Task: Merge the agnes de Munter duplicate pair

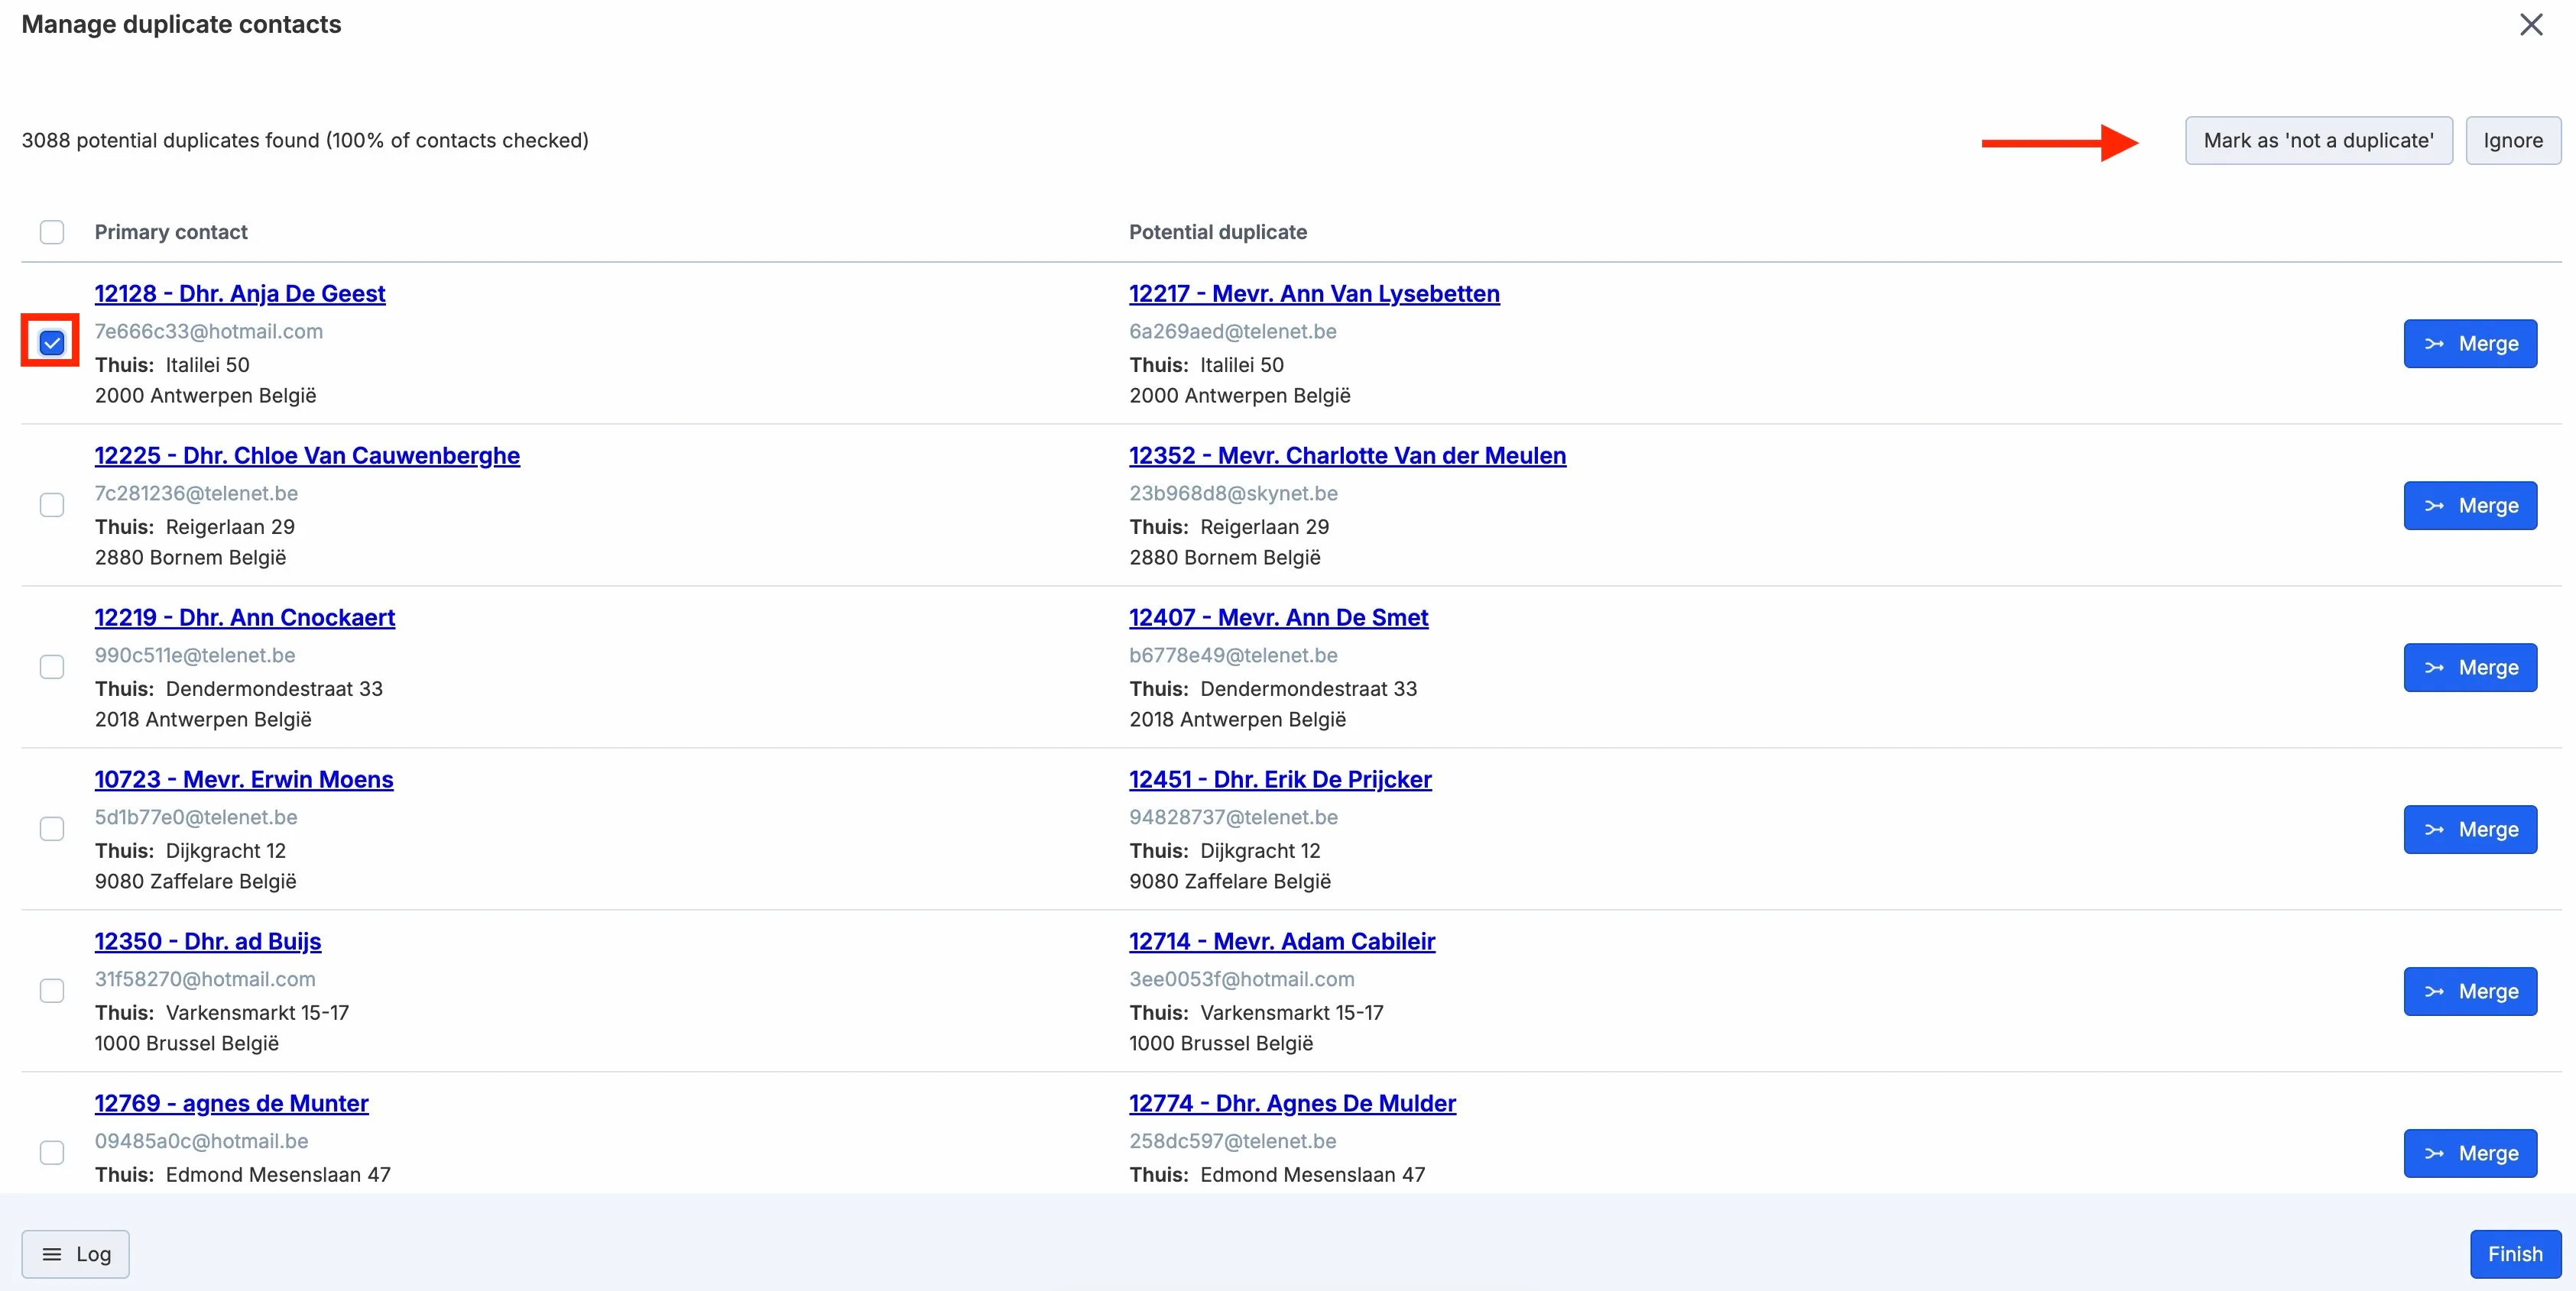Action: (x=2470, y=1153)
